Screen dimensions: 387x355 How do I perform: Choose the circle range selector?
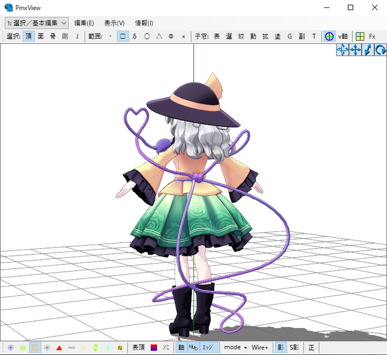pos(147,36)
